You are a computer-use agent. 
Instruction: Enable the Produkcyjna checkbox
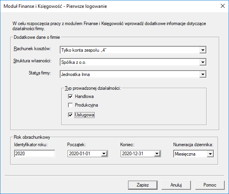tap(70, 105)
